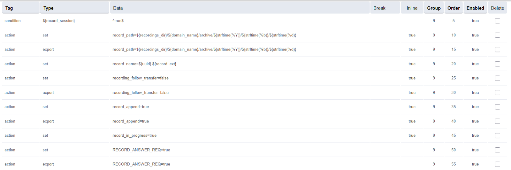Mark the order 30 row for deletion
Image resolution: width=511 pixels, height=170 pixels.
pos(497,93)
